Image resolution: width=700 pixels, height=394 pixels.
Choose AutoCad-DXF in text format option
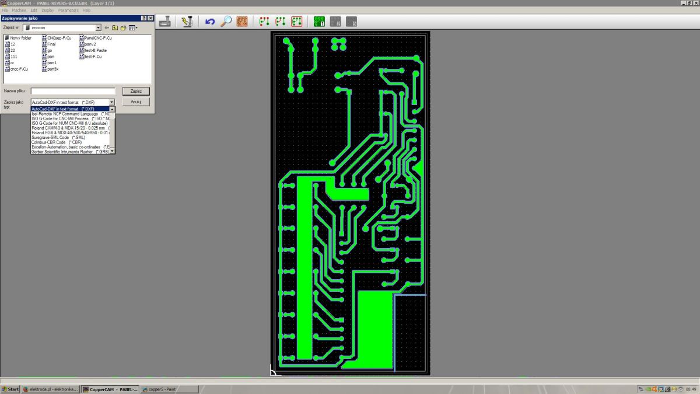70,109
